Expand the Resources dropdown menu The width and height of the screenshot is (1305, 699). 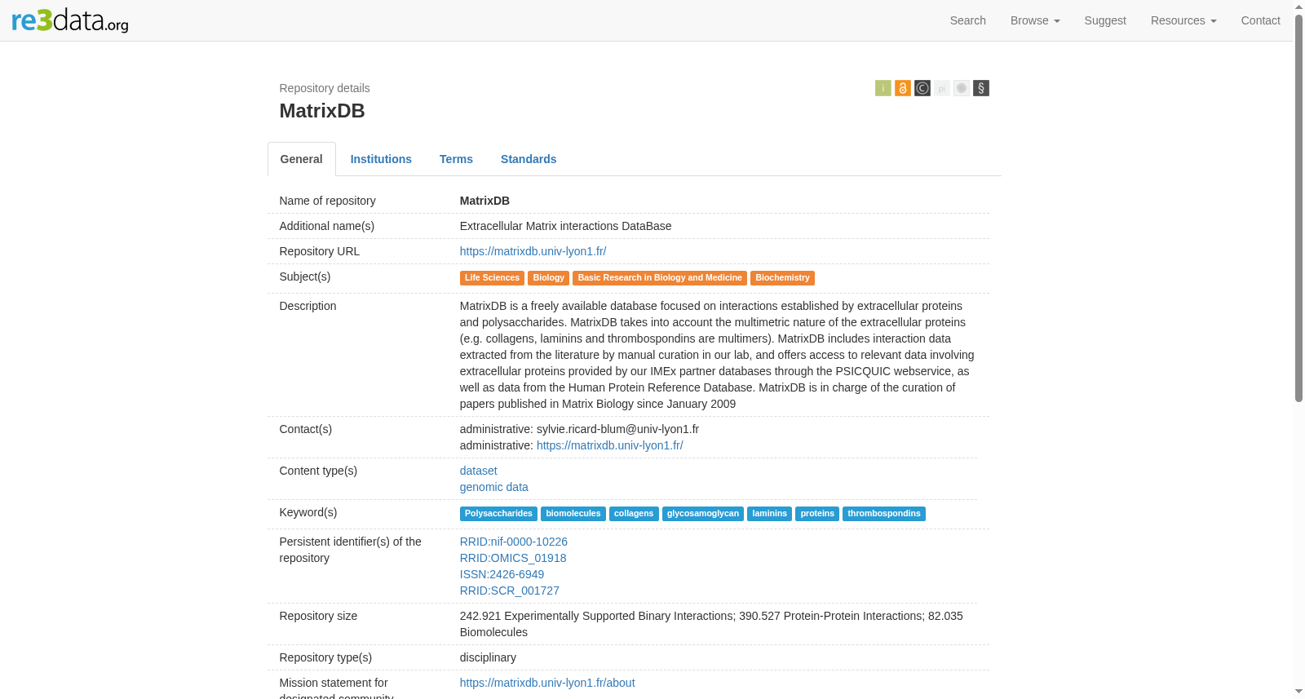point(1183,20)
